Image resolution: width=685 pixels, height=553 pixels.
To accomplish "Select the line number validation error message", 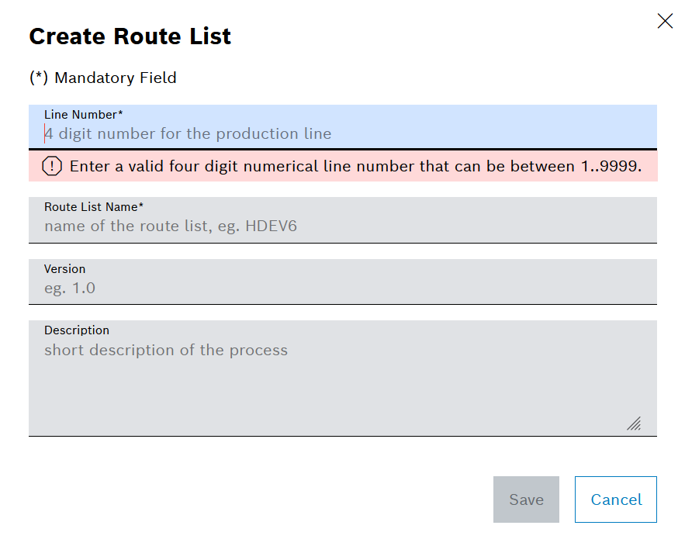I will click(x=357, y=166).
